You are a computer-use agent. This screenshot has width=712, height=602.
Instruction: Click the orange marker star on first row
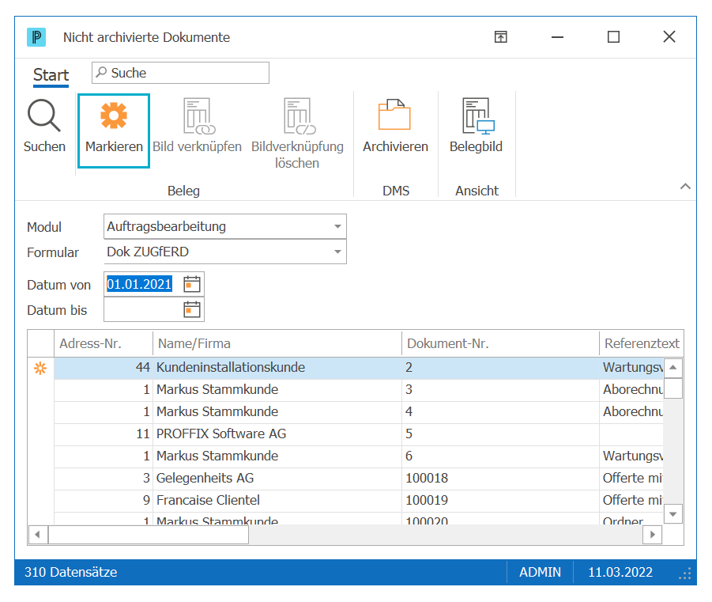point(40,368)
